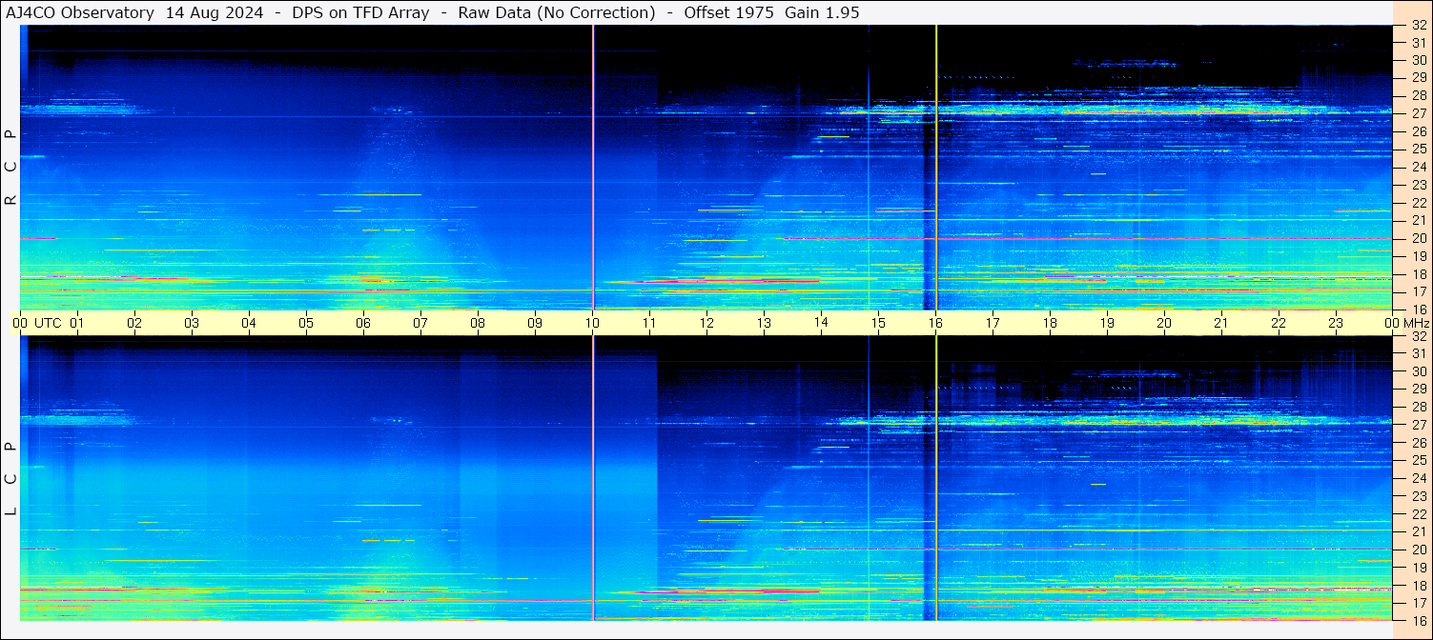
Task: Click the 13 hour label on time axis
Action: click(764, 323)
